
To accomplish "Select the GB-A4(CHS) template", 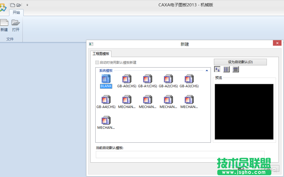I will coord(106,100).
